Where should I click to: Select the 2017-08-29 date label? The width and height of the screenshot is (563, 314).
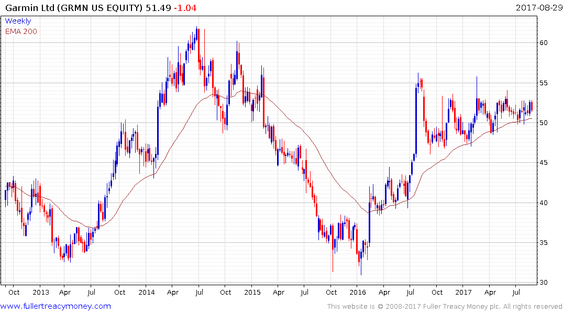[x=539, y=7]
